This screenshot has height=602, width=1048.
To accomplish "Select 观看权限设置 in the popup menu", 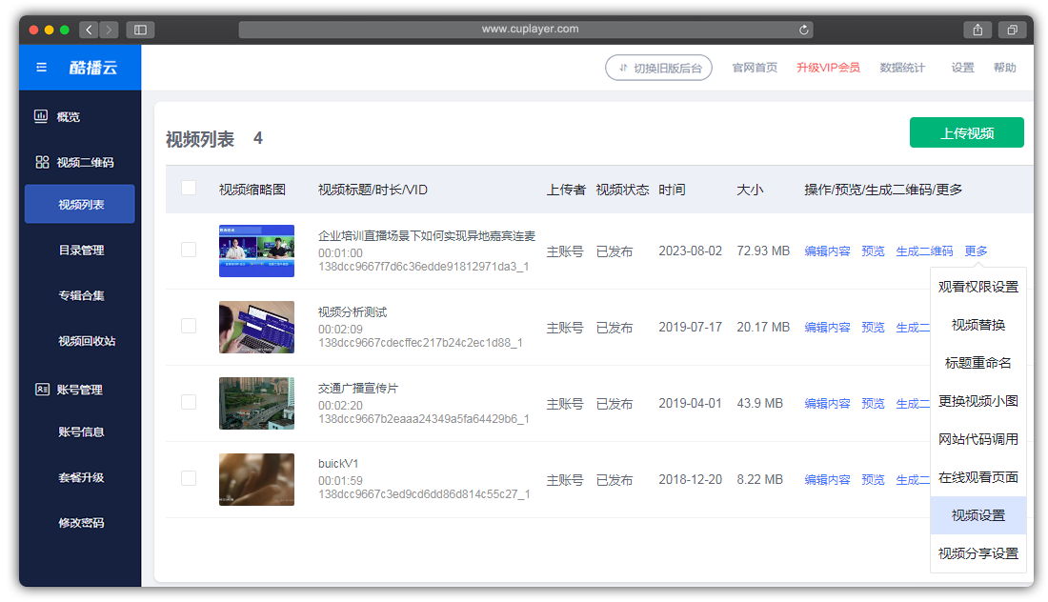I will (977, 287).
